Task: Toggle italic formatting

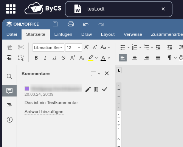Action: pos(45,58)
